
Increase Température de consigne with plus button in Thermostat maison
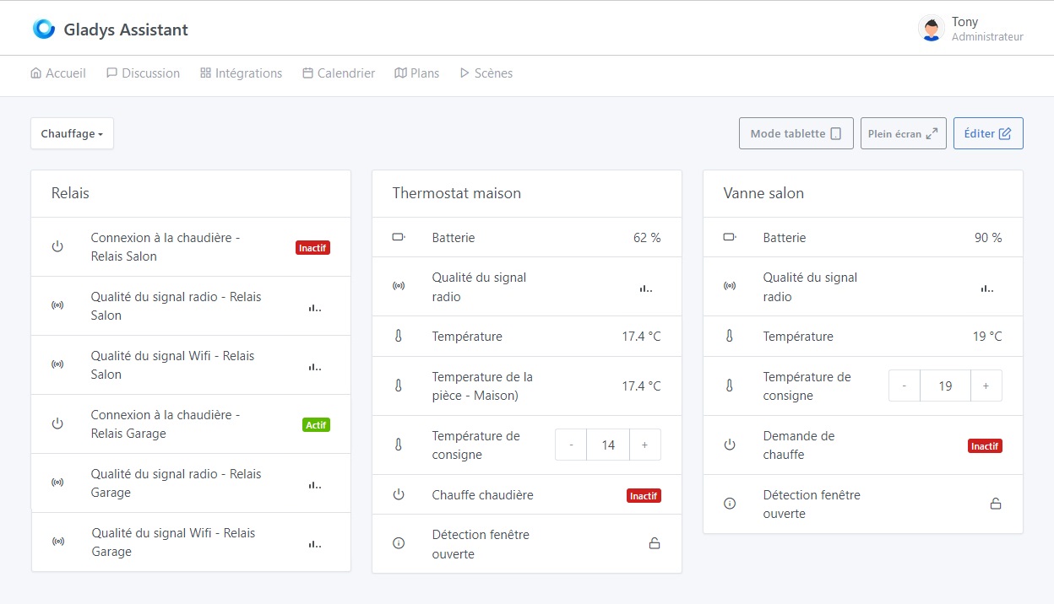point(645,445)
